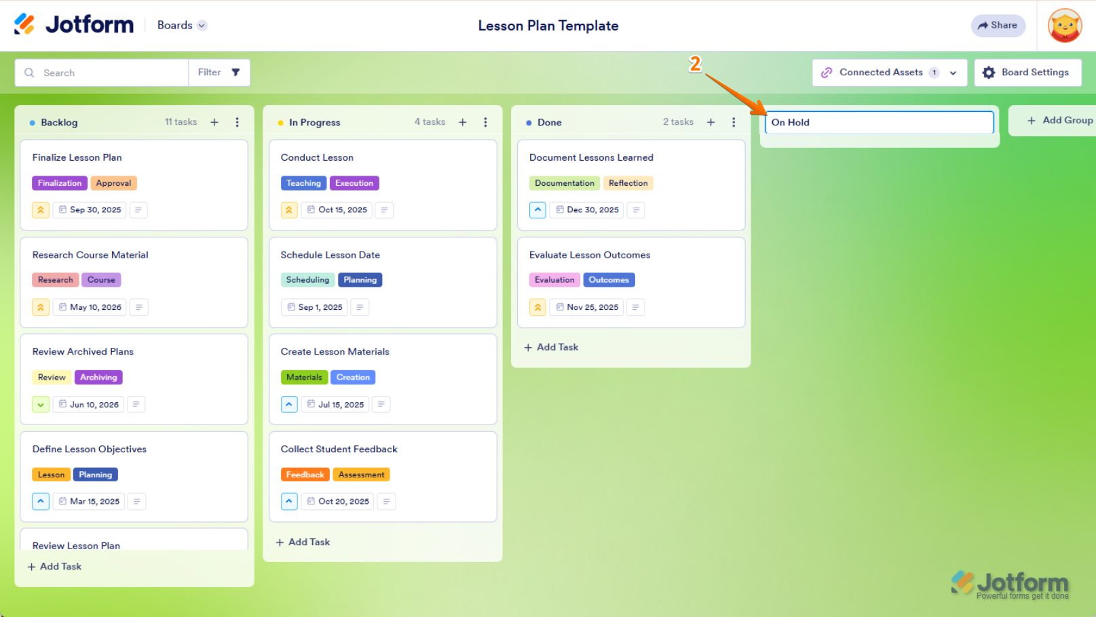Click the plus icon in Backlog header

(x=214, y=122)
